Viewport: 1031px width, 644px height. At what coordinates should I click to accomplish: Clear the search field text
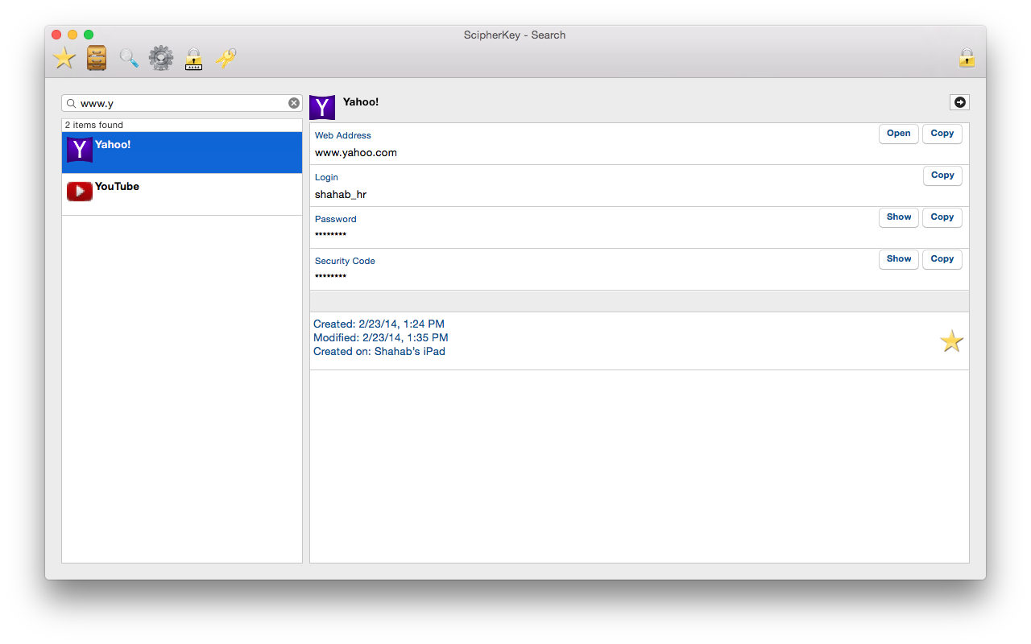click(294, 103)
